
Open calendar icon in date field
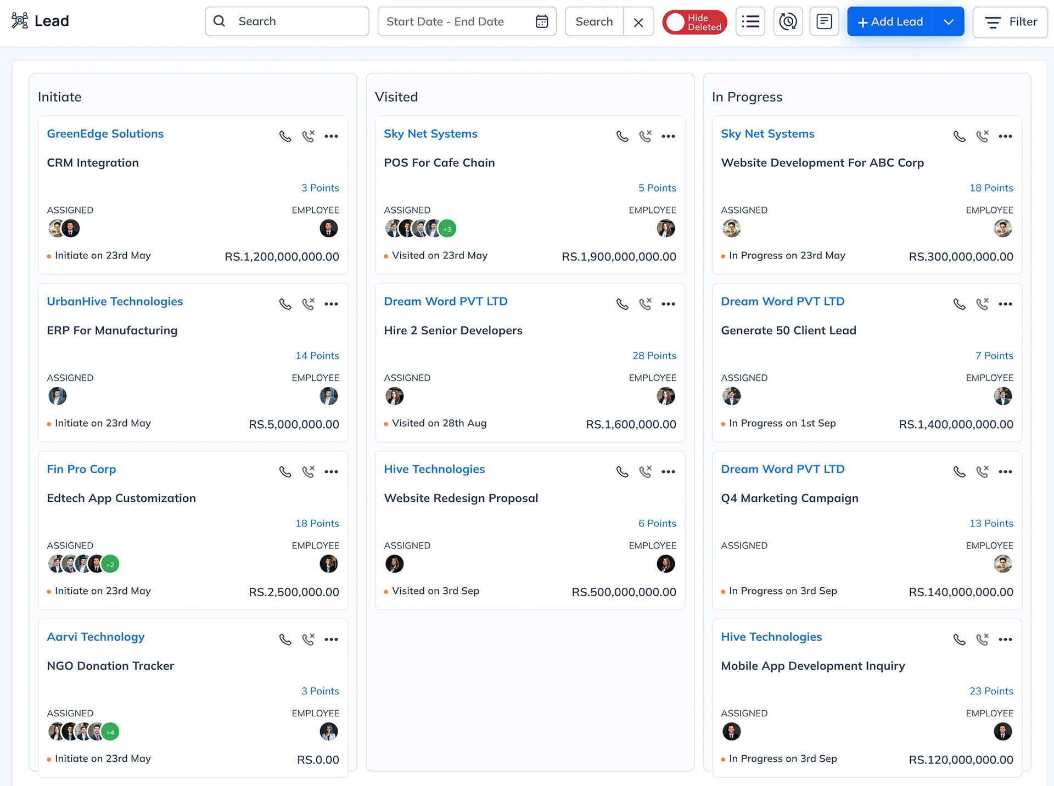coord(542,21)
